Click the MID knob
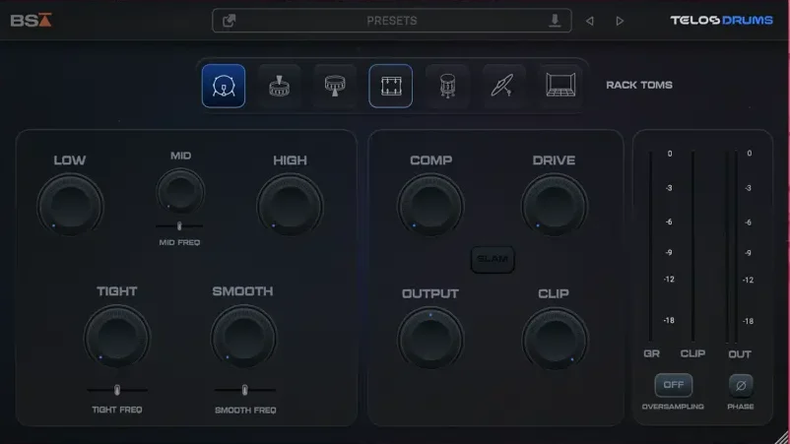 [180, 191]
